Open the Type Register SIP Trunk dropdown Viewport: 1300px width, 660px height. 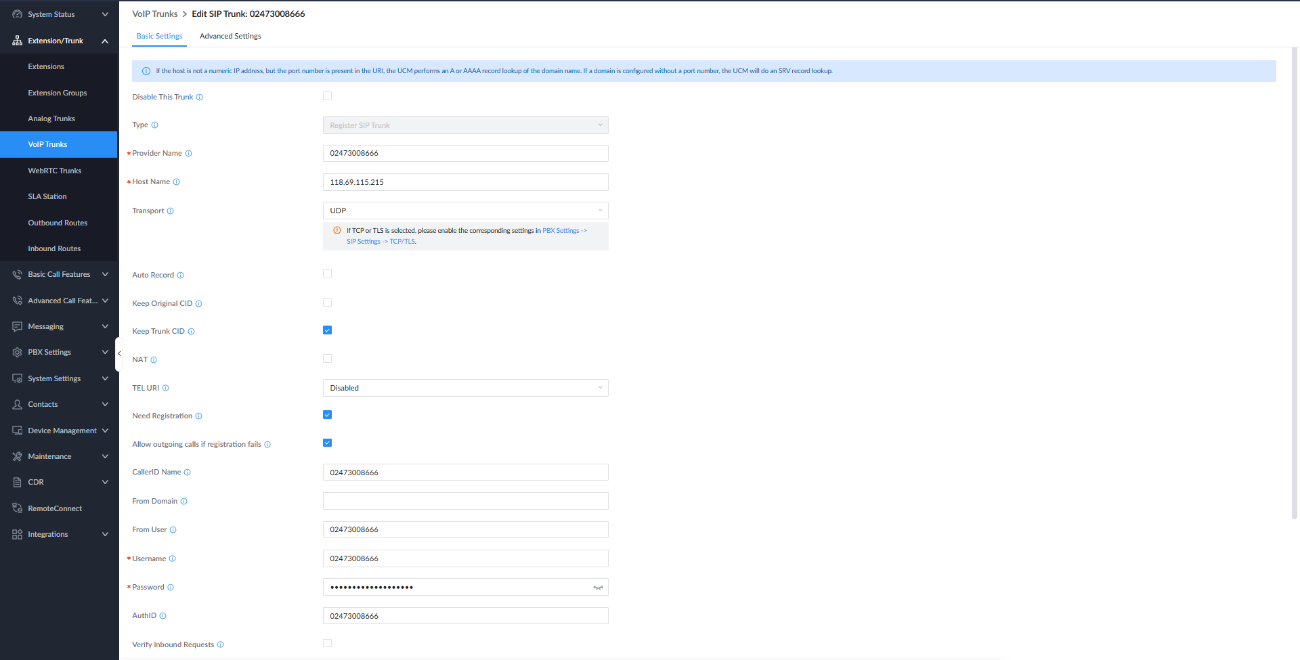pyautogui.click(x=465, y=125)
